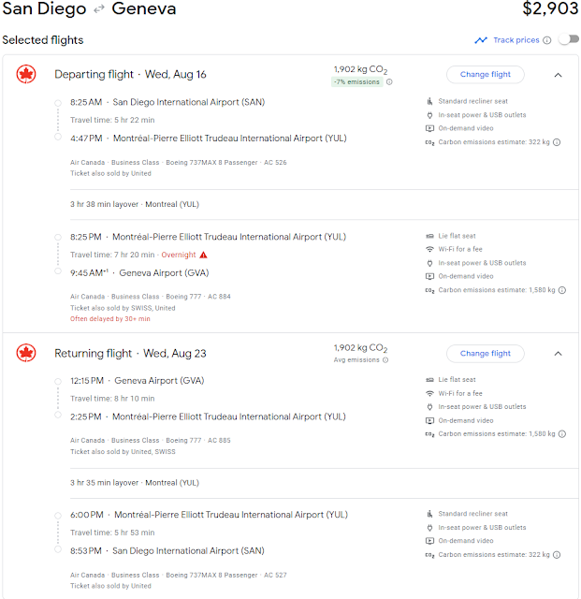Open info icon beside Avg emissions
581x599 pixels.
coord(385,359)
